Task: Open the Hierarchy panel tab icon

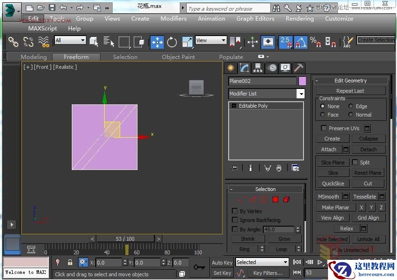Action: pos(258,68)
